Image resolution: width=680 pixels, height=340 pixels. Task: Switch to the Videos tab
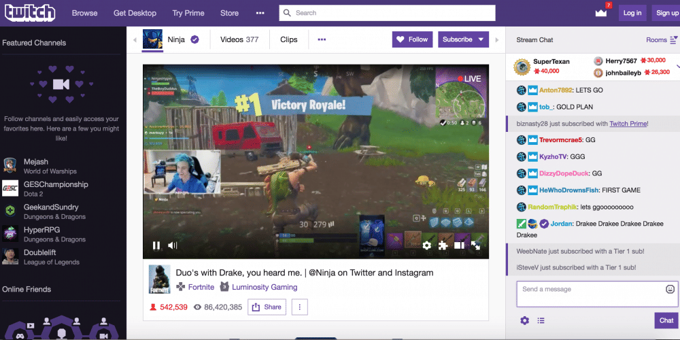click(239, 39)
